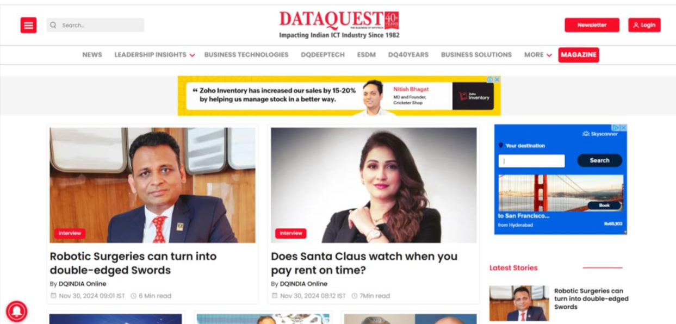The height and width of the screenshot is (324, 676).
Task: Open the Business Technologies menu item
Action: point(246,55)
